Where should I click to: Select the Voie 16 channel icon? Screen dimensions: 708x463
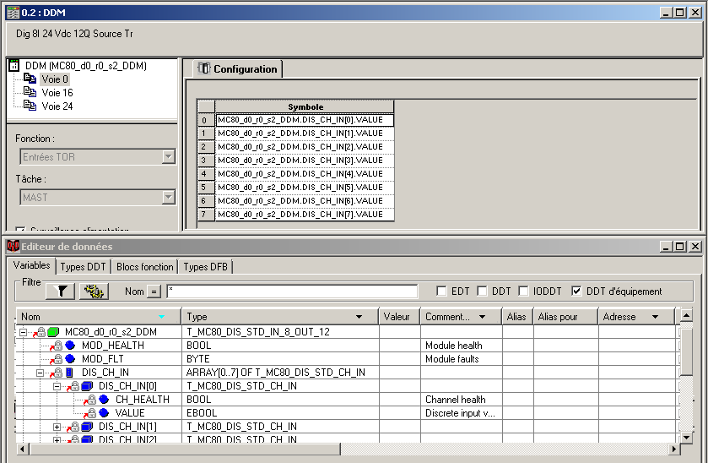(x=30, y=92)
